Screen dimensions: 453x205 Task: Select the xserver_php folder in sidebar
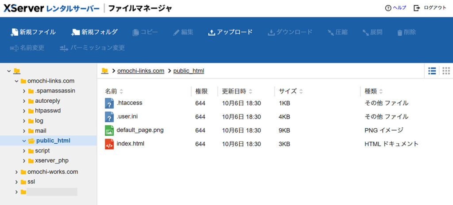click(51, 160)
